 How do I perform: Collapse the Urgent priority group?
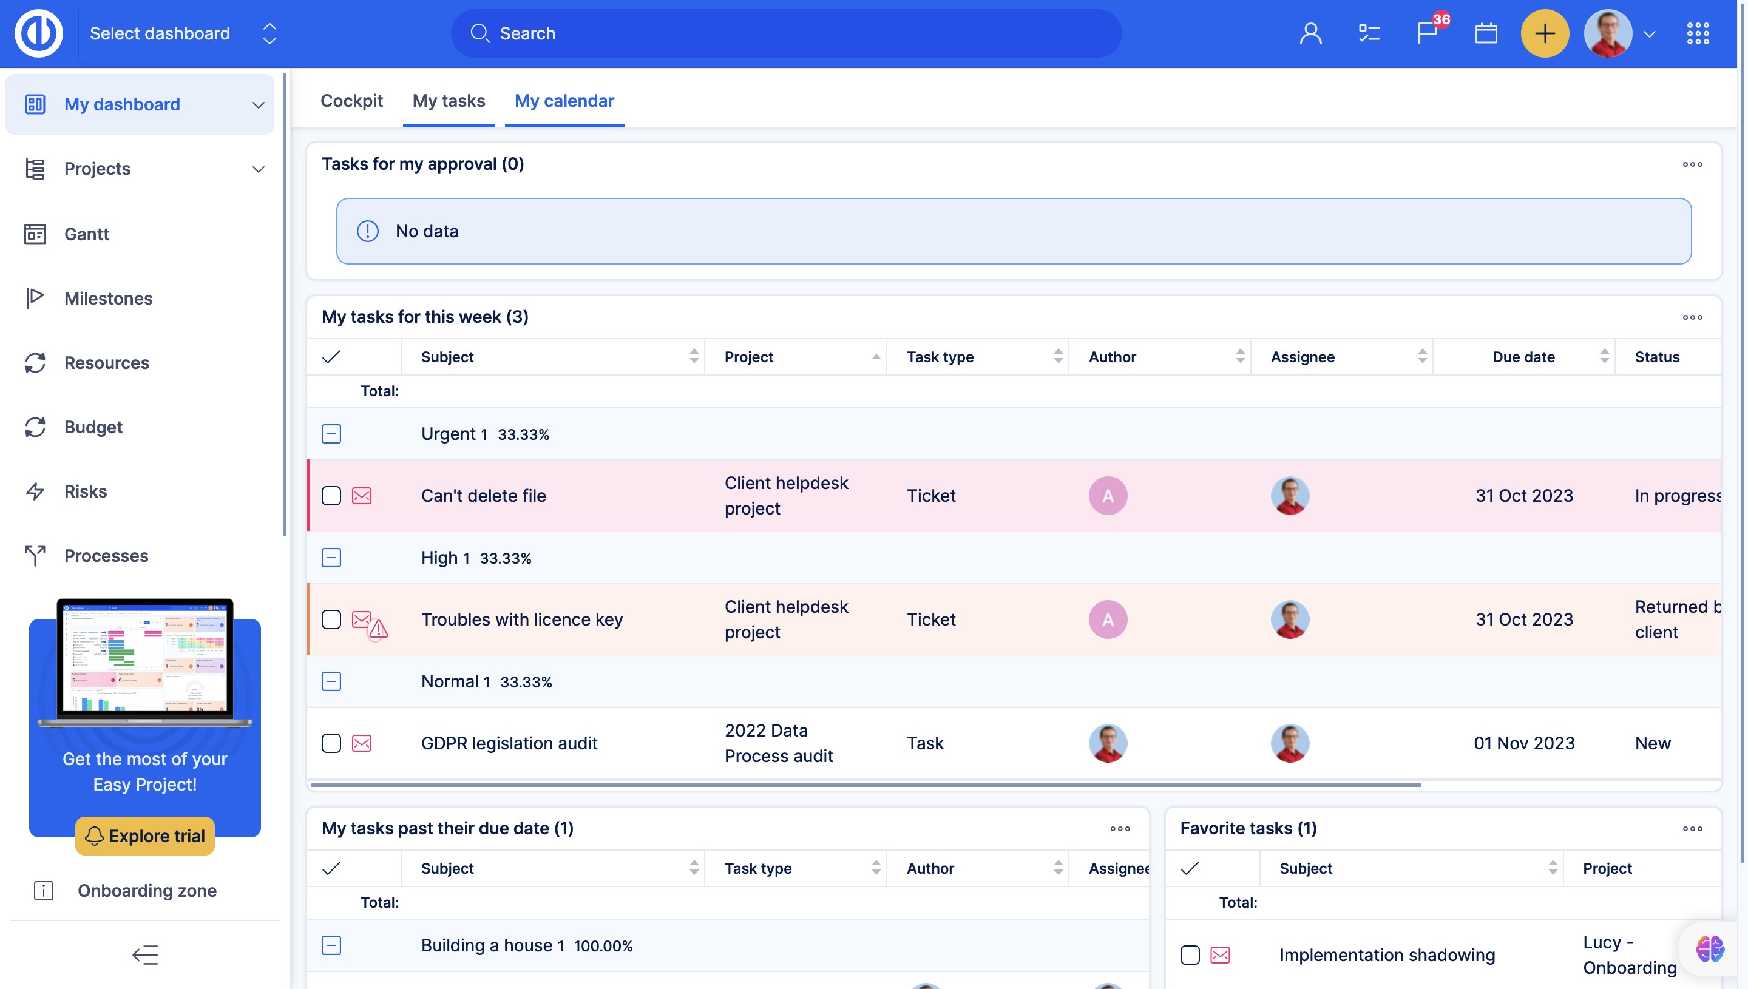331,434
